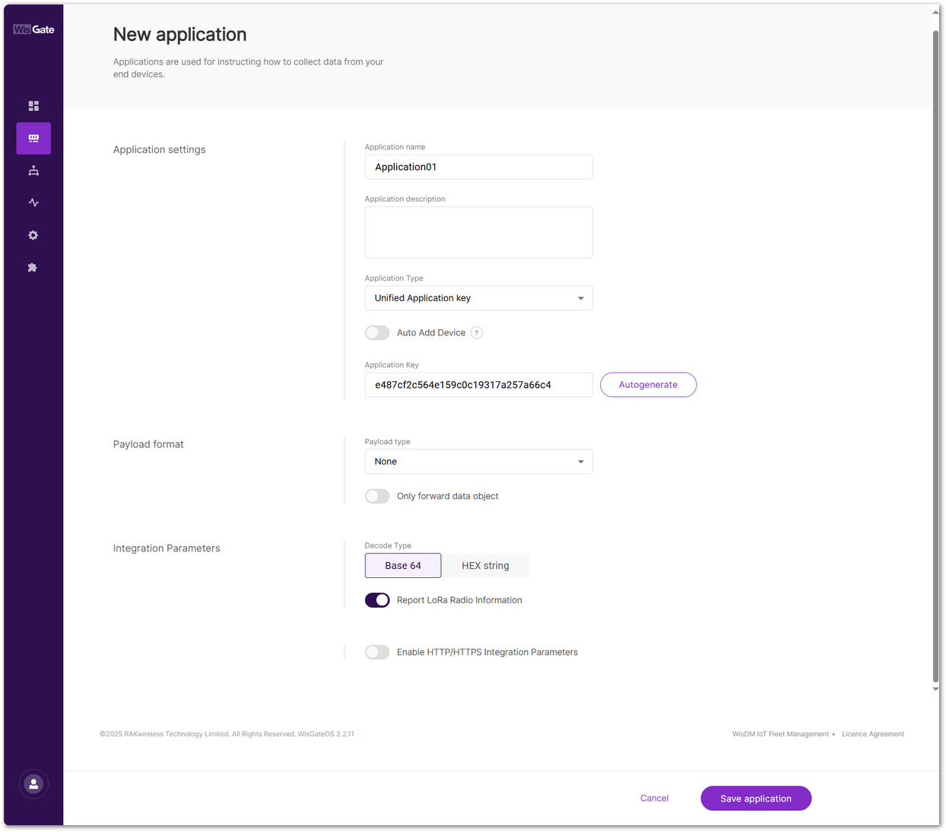946x832 pixels.
Task: Select HEX string decode type
Action: pyautogui.click(x=485, y=565)
